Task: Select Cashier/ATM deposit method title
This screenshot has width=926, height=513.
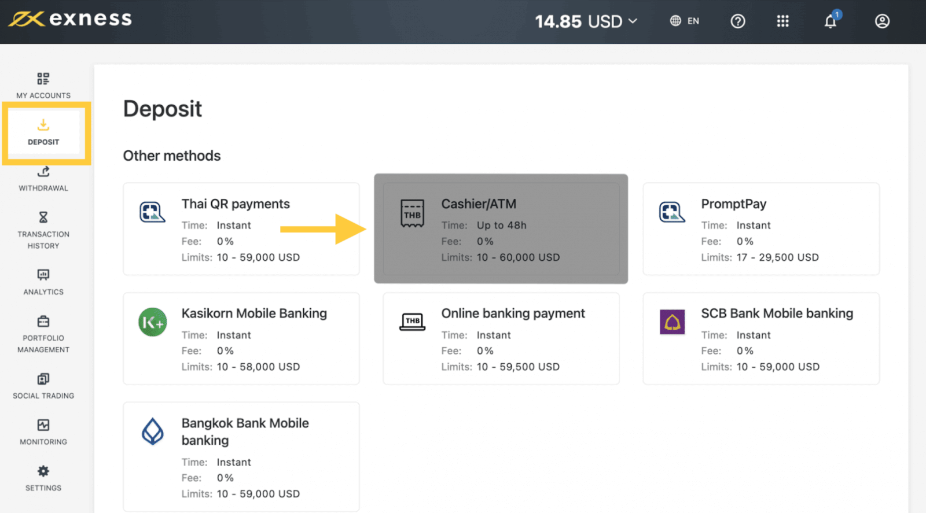Action: (479, 204)
